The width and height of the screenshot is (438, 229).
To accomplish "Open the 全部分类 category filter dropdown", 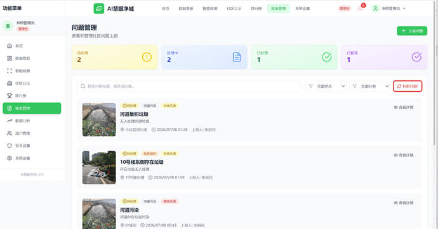I will pos(370,86).
